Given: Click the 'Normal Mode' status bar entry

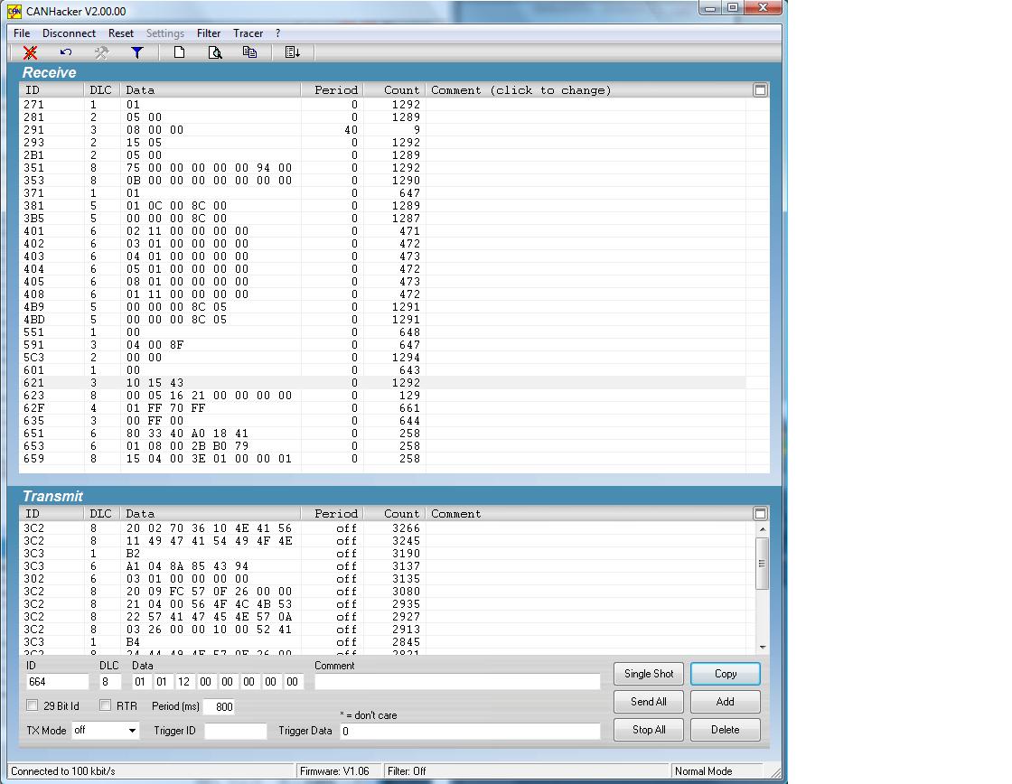Looking at the screenshot, I should click(x=704, y=771).
